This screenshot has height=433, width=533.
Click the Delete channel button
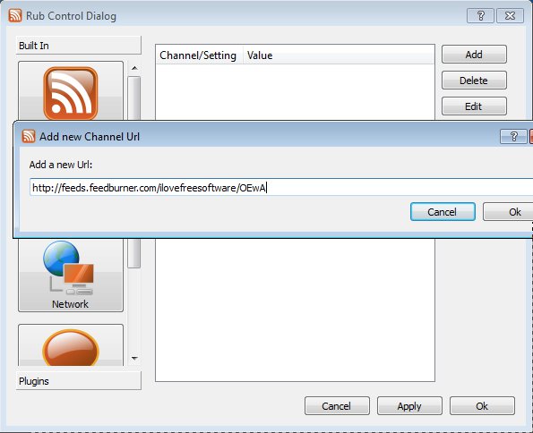click(x=474, y=81)
